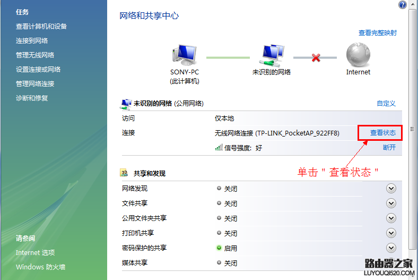Click the 网络发现 row label
Viewport: 418px width, 280px height.
tap(135, 189)
